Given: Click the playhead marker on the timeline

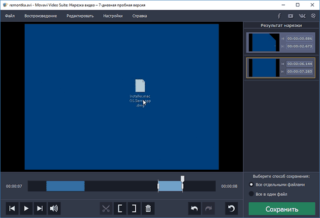Looking at the screenshot, I should [x=183, y=179].
